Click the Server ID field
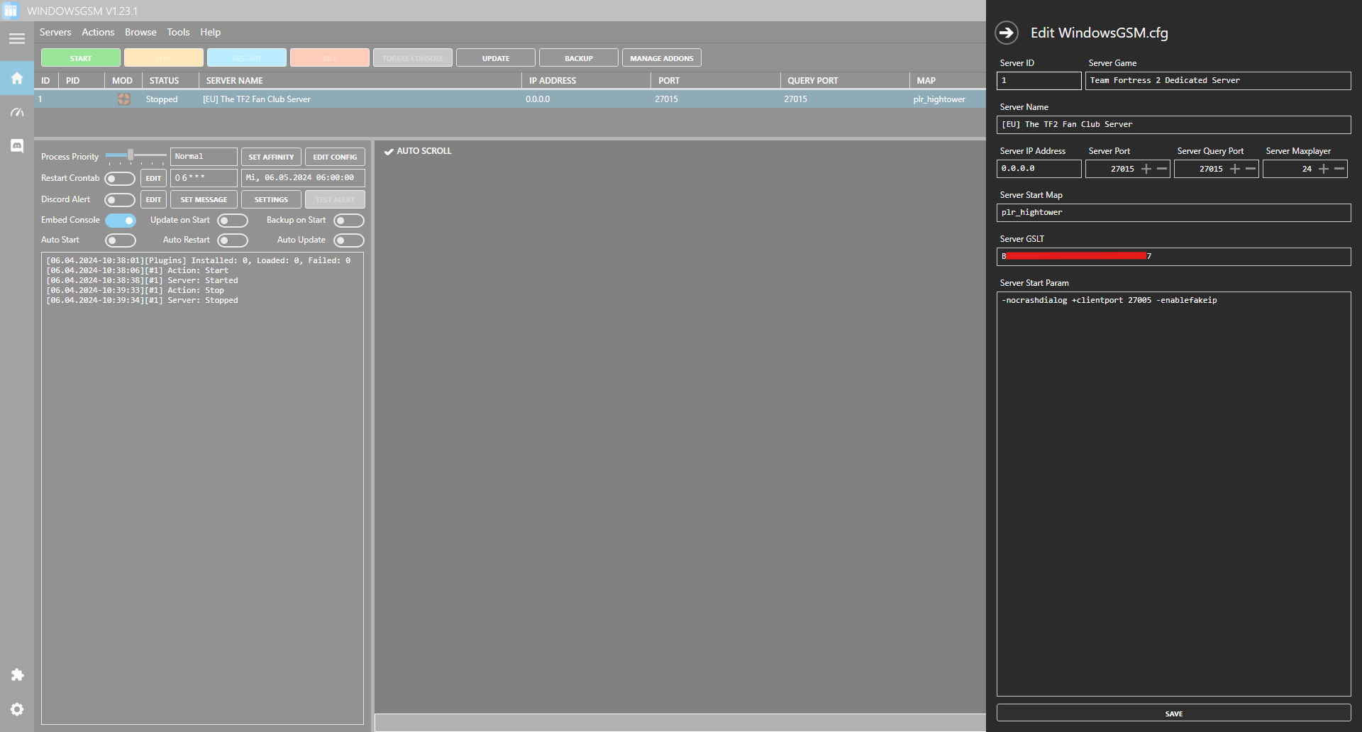1362x732 pixels. pos(1039,81)
